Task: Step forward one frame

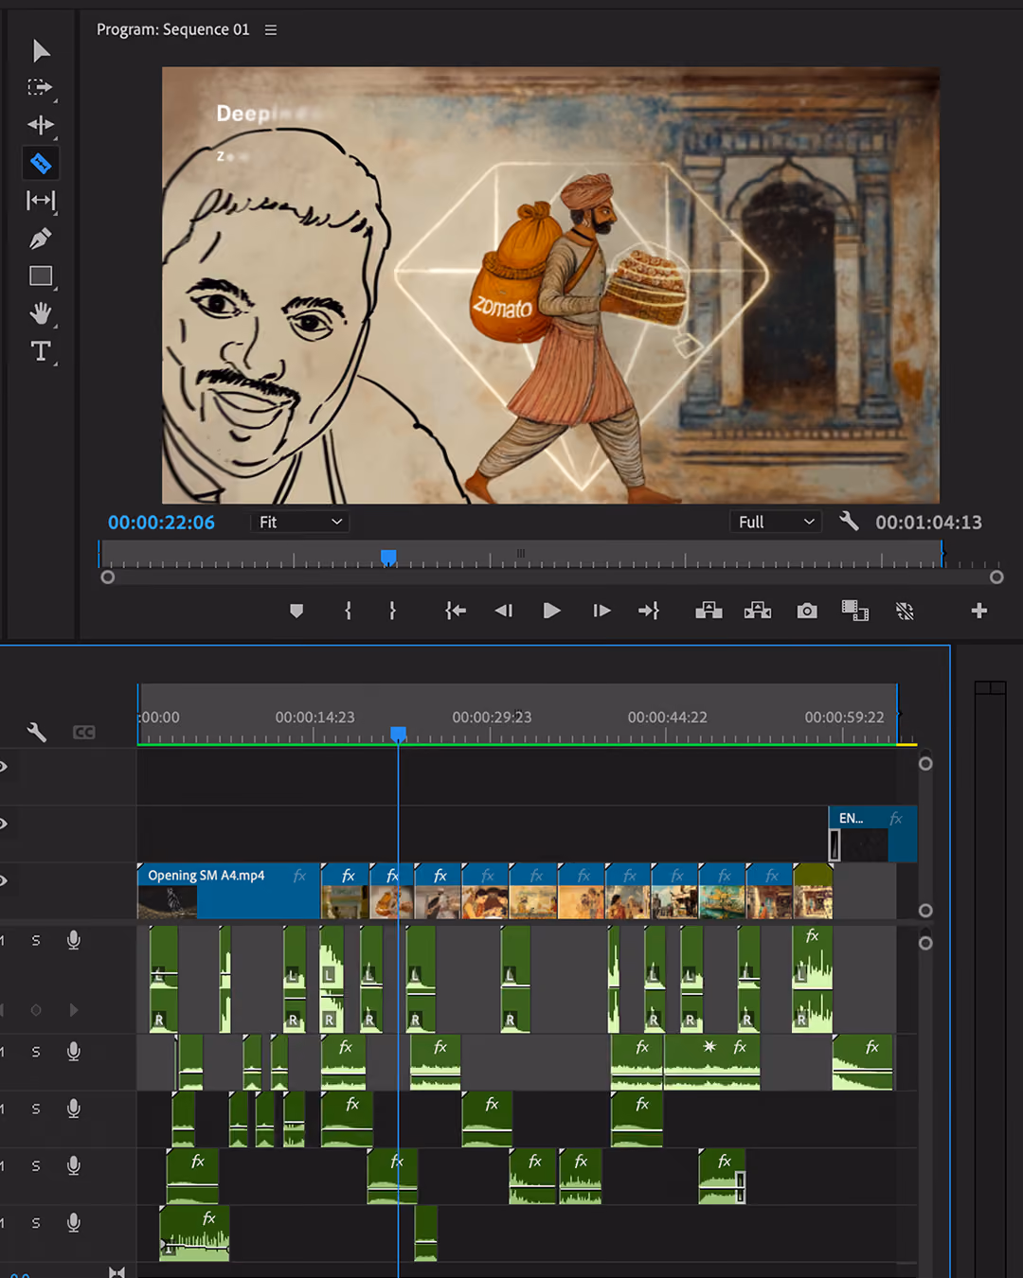Action: (x=601, y=612)
